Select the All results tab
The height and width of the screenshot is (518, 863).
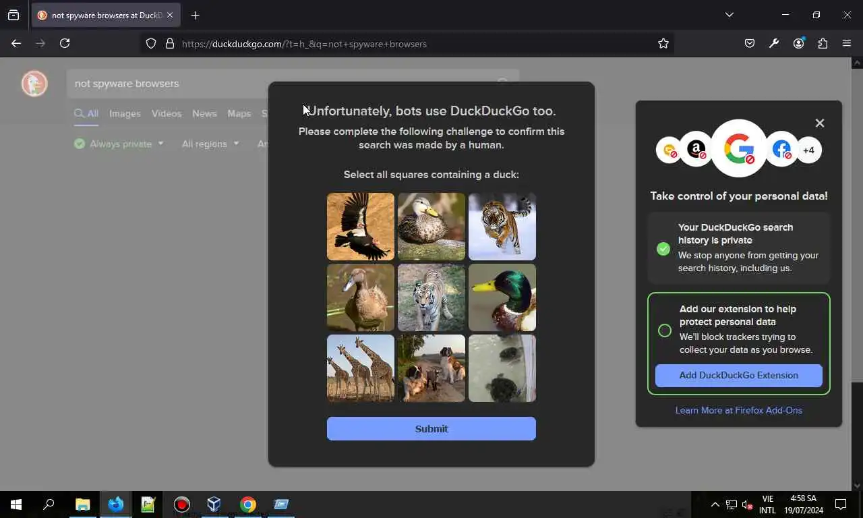(x=86, y=114)
